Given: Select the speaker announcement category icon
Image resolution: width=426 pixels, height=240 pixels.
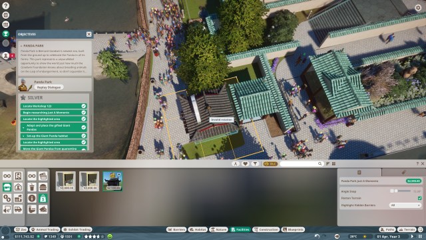Looking at the screenshot, I should [x=7, y=209].
